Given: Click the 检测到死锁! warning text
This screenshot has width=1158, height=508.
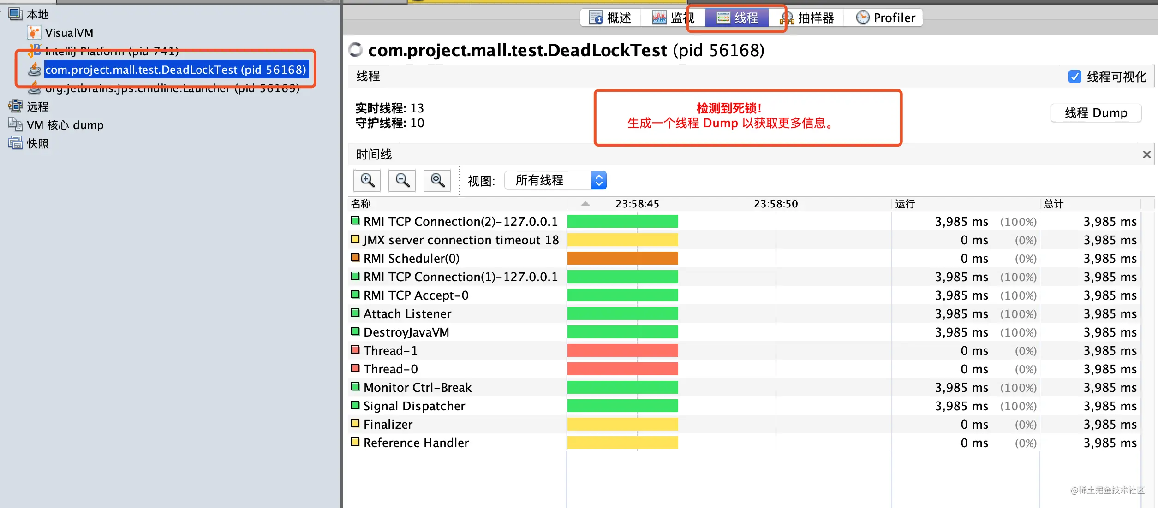Looking at the screenshot, I should click(729, 108).
